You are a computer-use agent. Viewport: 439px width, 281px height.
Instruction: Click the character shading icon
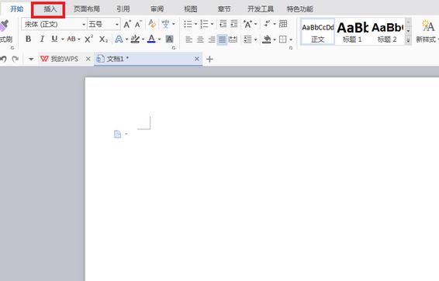coord(169,39)
